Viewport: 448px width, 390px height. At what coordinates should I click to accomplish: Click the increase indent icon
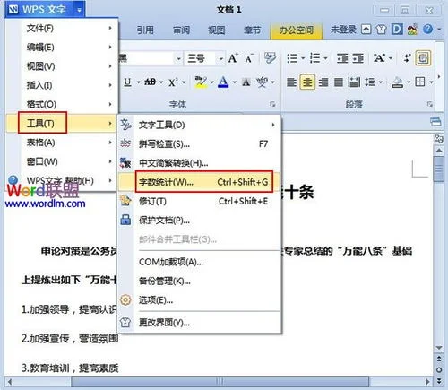[358, 58]
